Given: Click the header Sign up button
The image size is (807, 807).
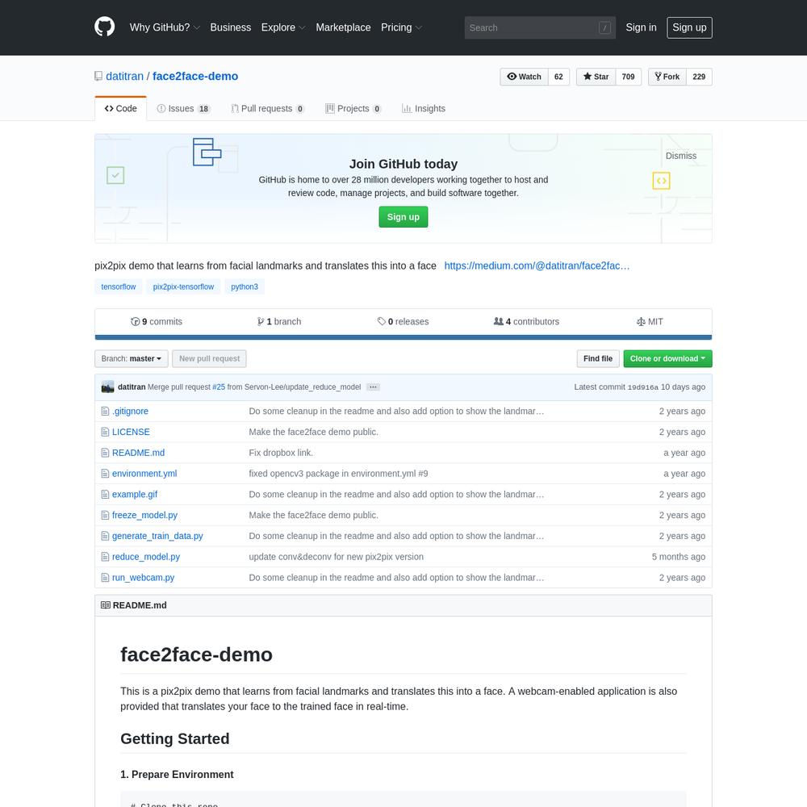Looking at the screenshot, I should coord(689,27).
